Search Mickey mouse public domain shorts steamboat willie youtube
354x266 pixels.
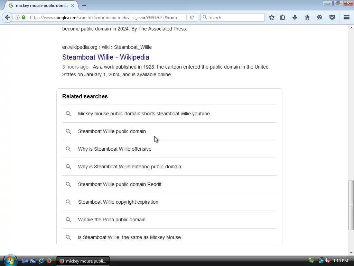[169, 114]
